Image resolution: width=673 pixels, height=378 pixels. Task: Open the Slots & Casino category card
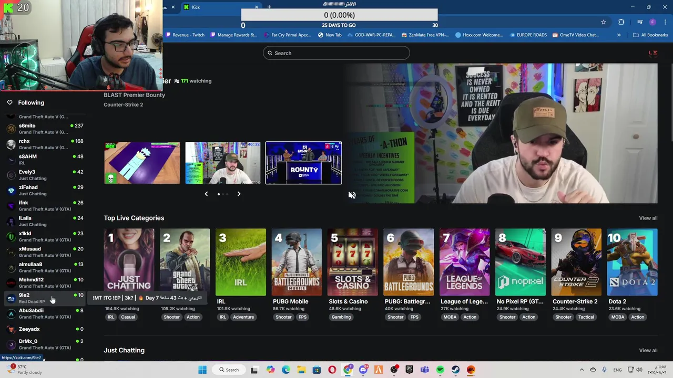click(353, 262)
